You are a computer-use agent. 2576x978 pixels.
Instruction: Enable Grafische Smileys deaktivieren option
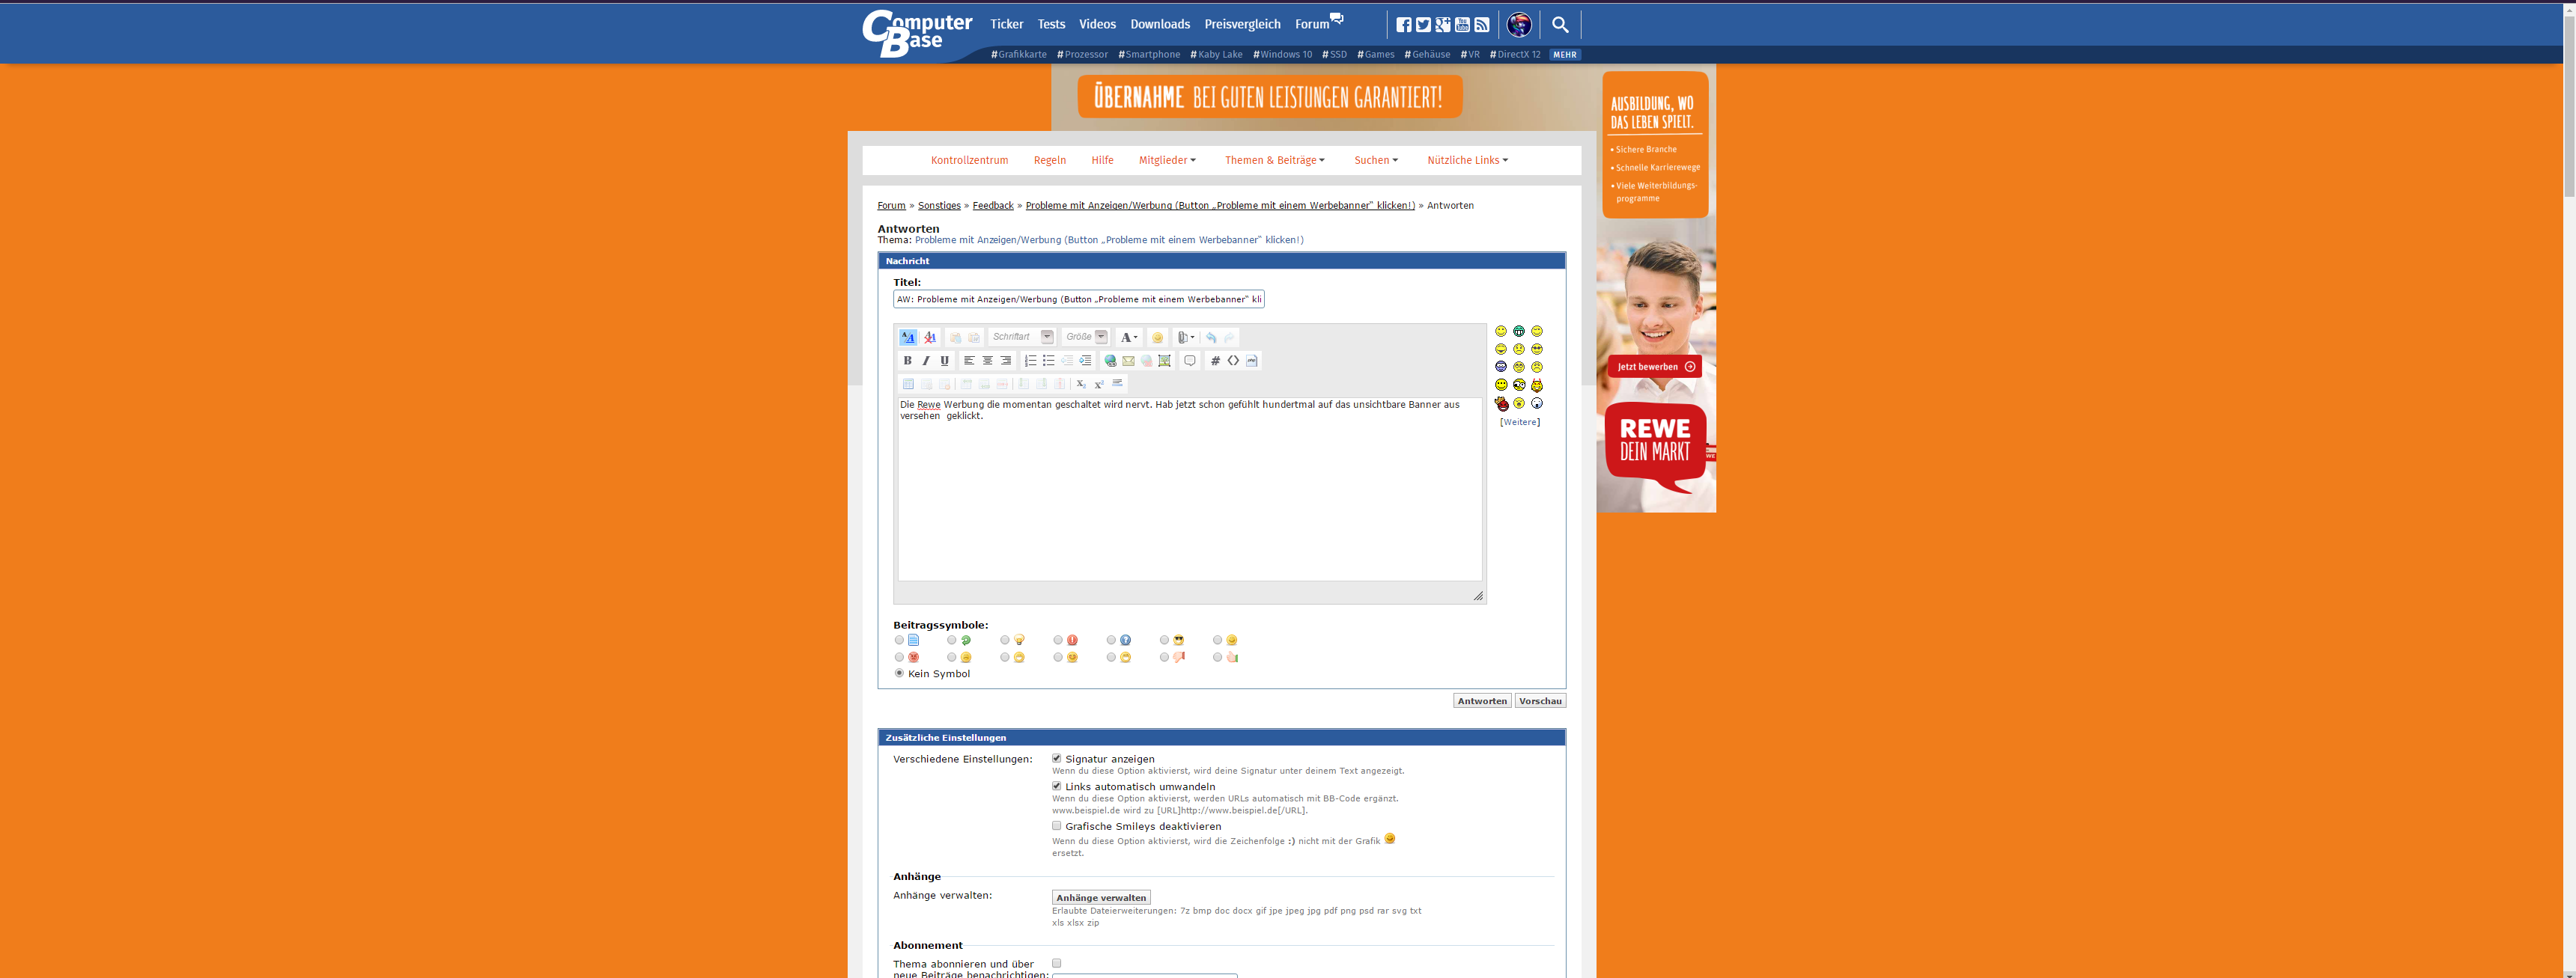[1056, 826]
